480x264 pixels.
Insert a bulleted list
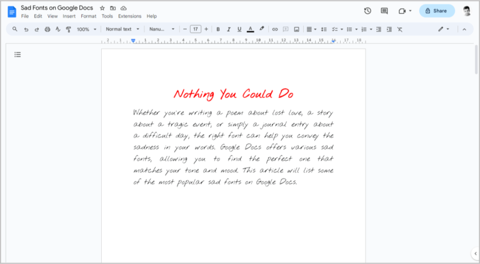349,29
